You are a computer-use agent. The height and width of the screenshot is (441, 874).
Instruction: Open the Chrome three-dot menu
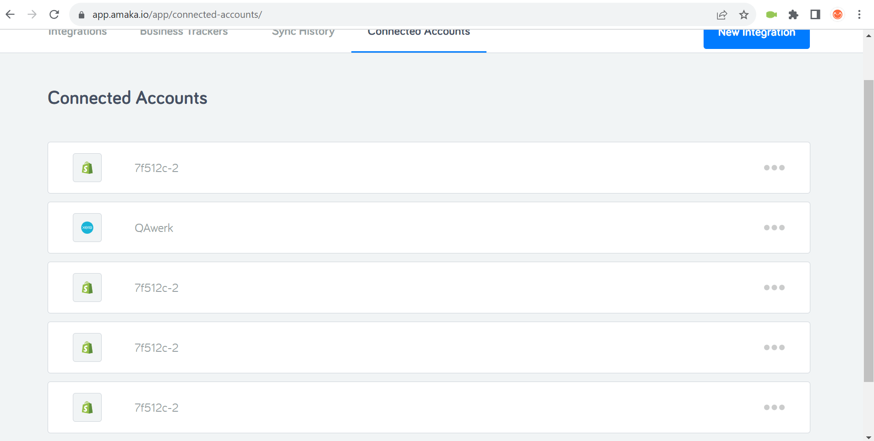[x=859, y=15]
